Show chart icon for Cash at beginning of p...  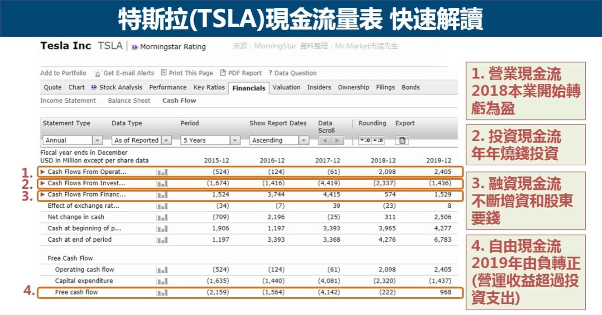pos(162,229)
